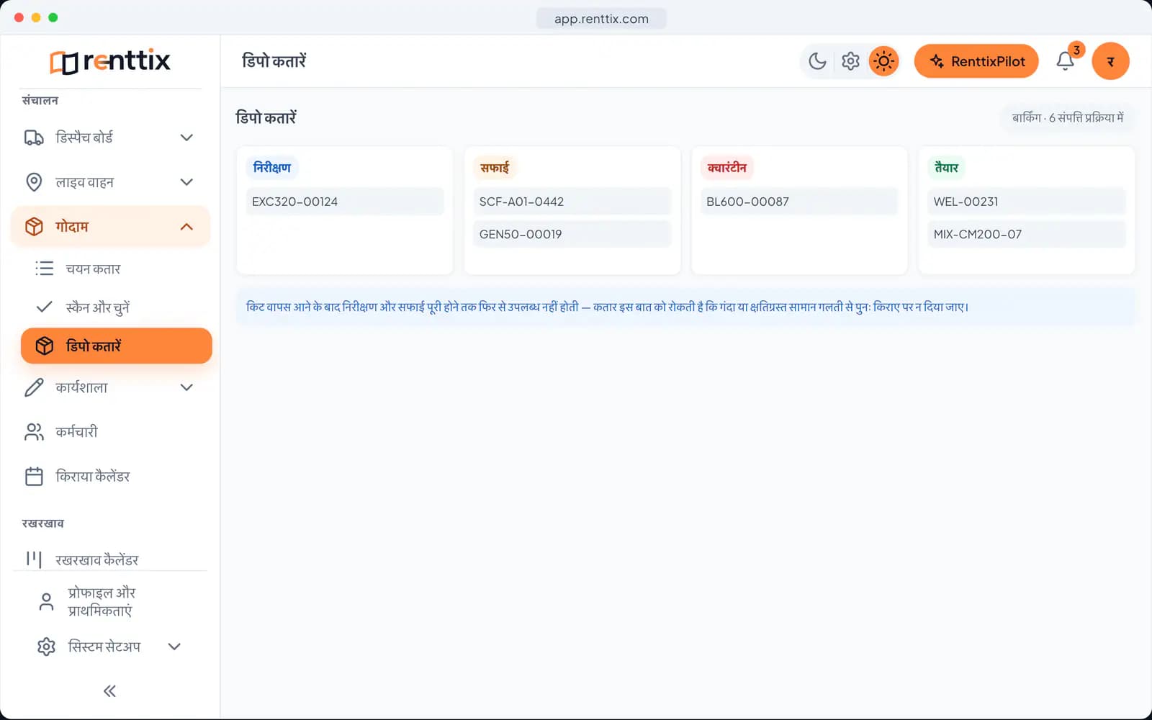Switch to dark mode moon icon
The image size is (1152, 720).
click(x=817, y=61)
